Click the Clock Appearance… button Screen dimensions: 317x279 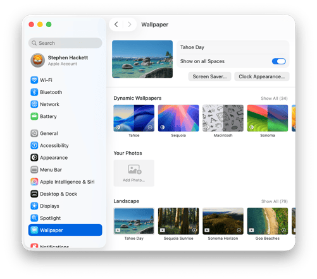pyautogui.click(x=262, y=76)
